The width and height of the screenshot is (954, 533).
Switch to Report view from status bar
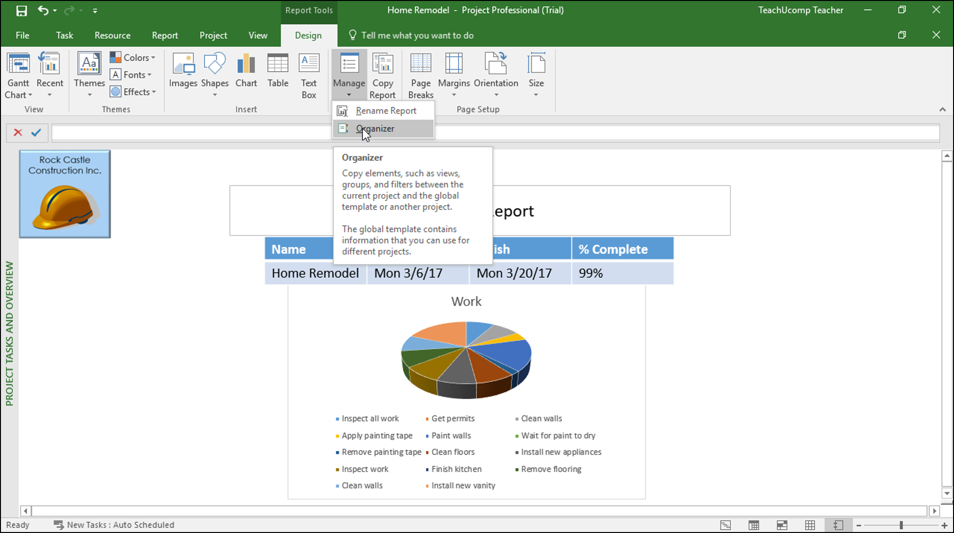point(838,525)
